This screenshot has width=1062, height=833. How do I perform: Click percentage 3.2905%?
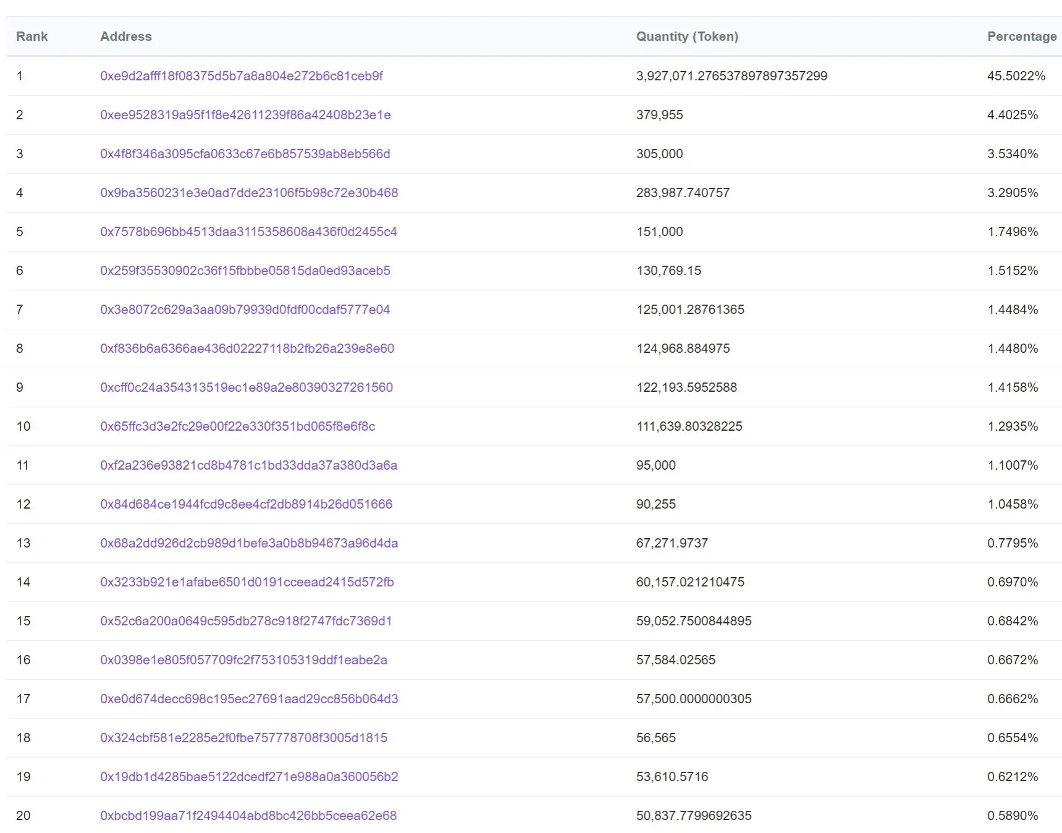(1013, 193)
